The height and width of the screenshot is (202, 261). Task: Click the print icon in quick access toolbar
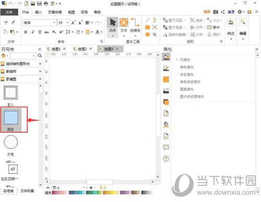point(46,4)
